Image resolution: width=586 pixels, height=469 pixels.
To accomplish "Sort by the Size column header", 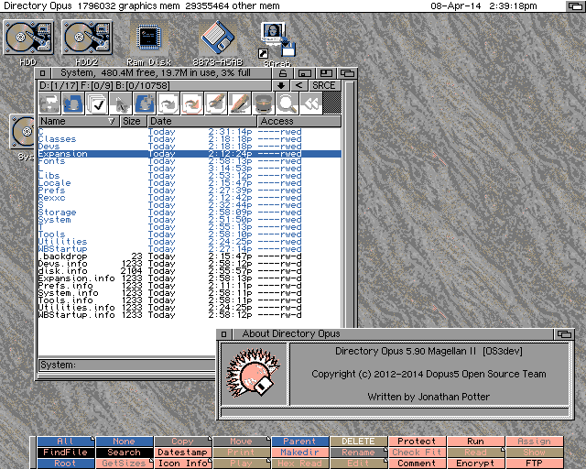I will [x=132, y=121].
